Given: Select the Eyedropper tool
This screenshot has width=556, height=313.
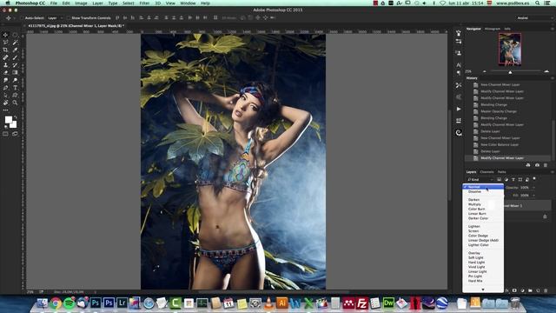Looking at the screenshot, I should point(15,50).
